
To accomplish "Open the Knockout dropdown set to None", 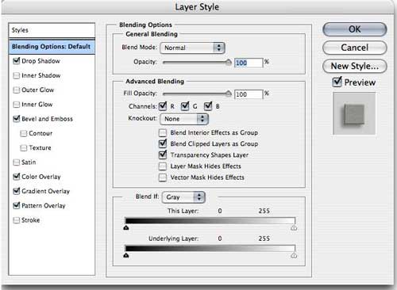I will coord(184,119).
